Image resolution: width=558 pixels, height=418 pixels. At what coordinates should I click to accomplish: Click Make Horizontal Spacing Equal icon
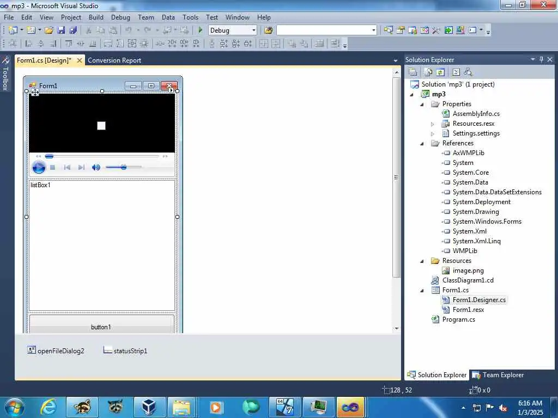[x=160, y=44]
